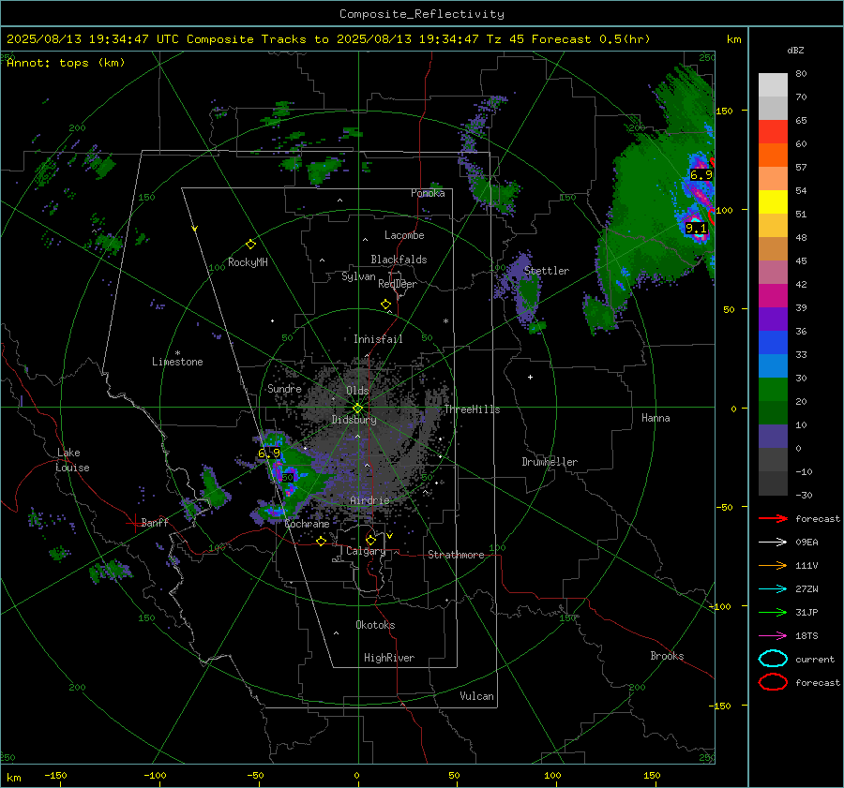Click the dBZ legend heading
This screenshot has height=788, width=844.
coord(795,51)
